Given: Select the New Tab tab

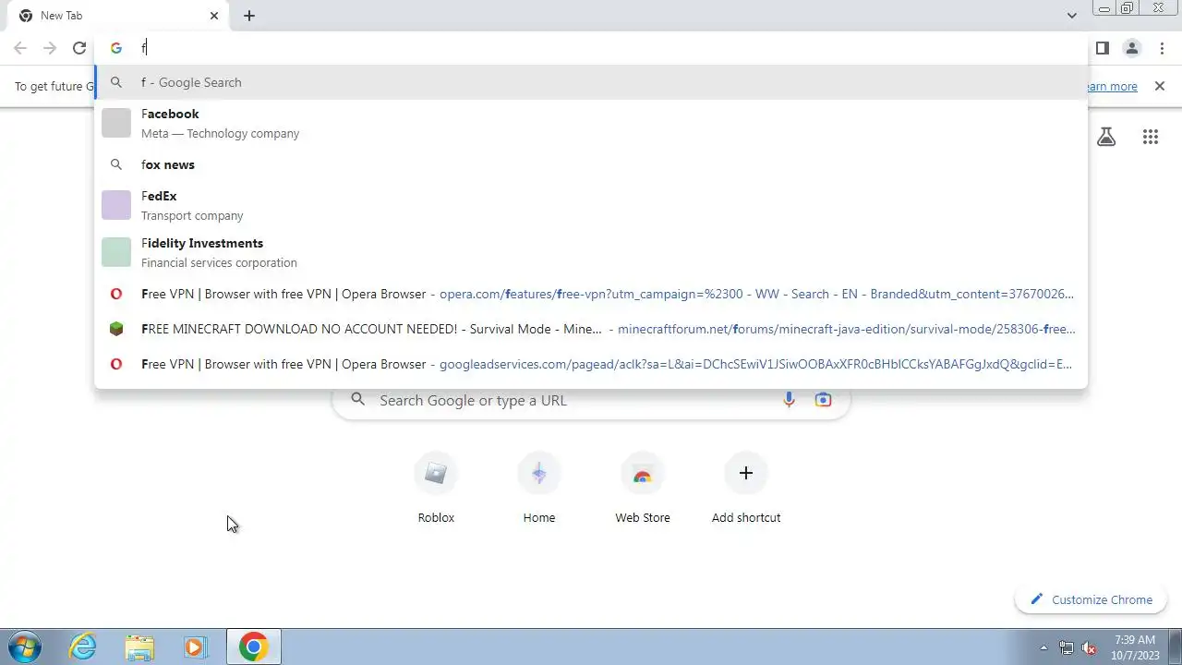Looking at the screenshot, I should point(117,16).
